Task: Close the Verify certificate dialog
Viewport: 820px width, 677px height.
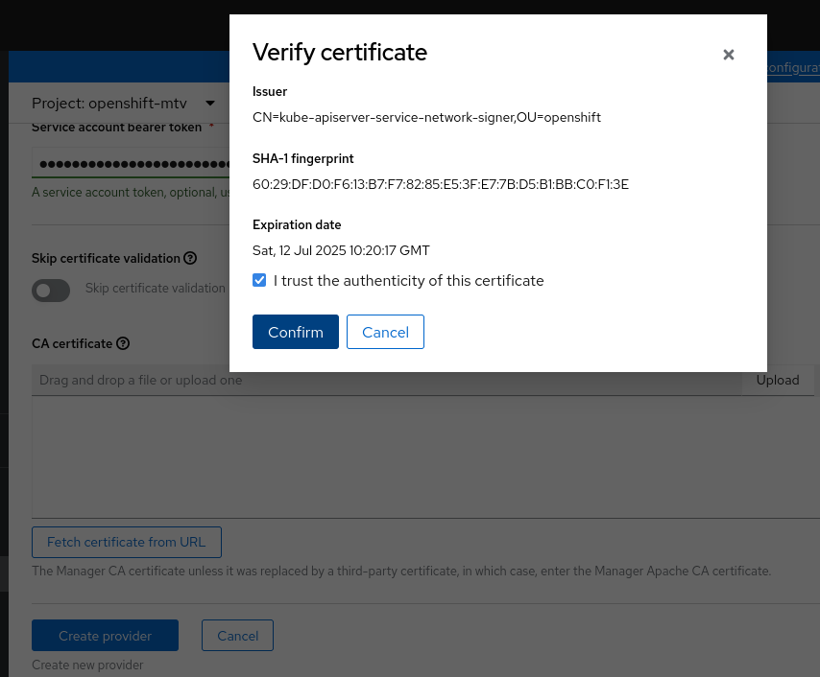Action: coord(729,55)
